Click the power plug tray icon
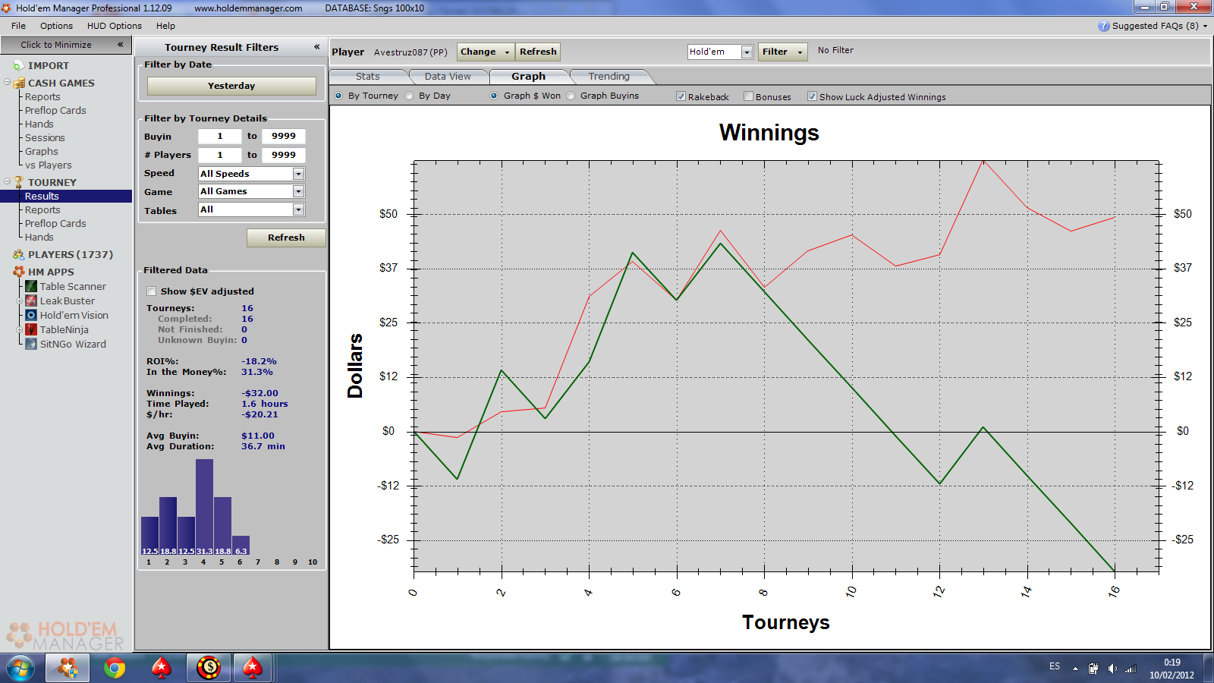The width and height of the screenshot is (1214, 683). [1093, 669]
